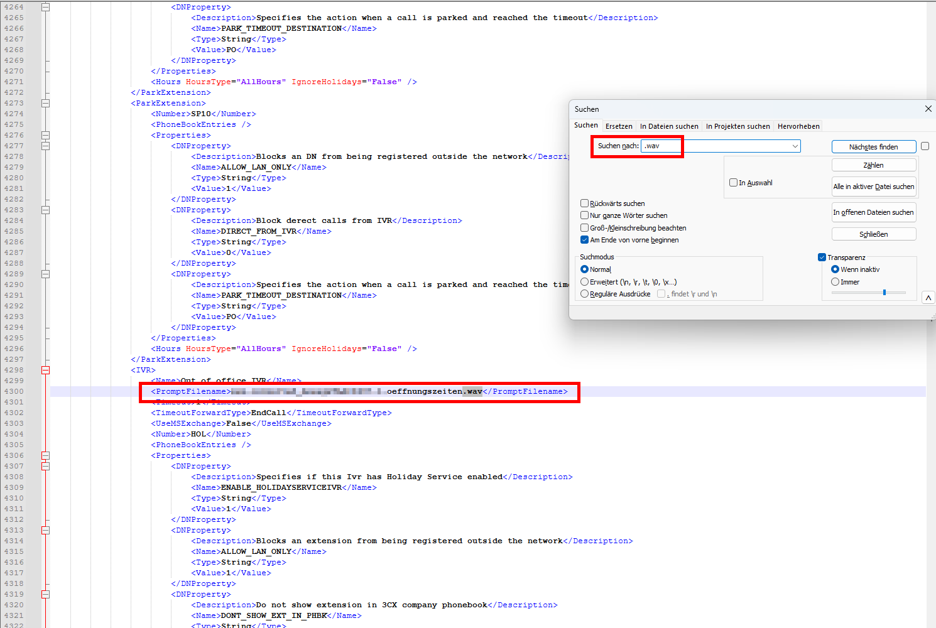Image resolution: width=936 pixels, height=628 pixels.
Task: Click 'Alle in aktiver Datei suchen'
Action: tap(874, 187)
